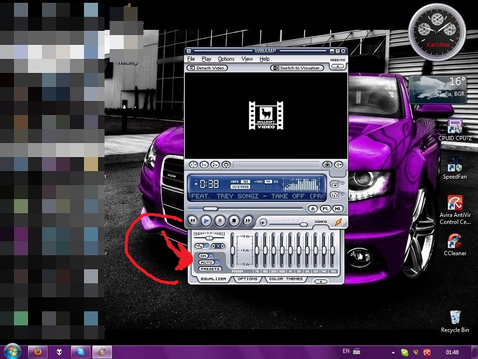Click the song seek bar handle
The width and height of the screenshot is (478, 359).
[210, 209]
